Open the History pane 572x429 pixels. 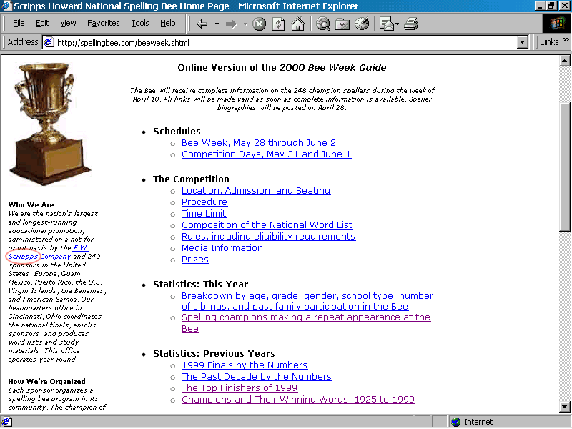[x=362, y=24]
